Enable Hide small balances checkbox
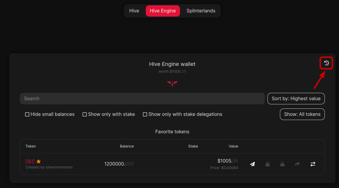The image size is (339, 188). click(27, 114)
